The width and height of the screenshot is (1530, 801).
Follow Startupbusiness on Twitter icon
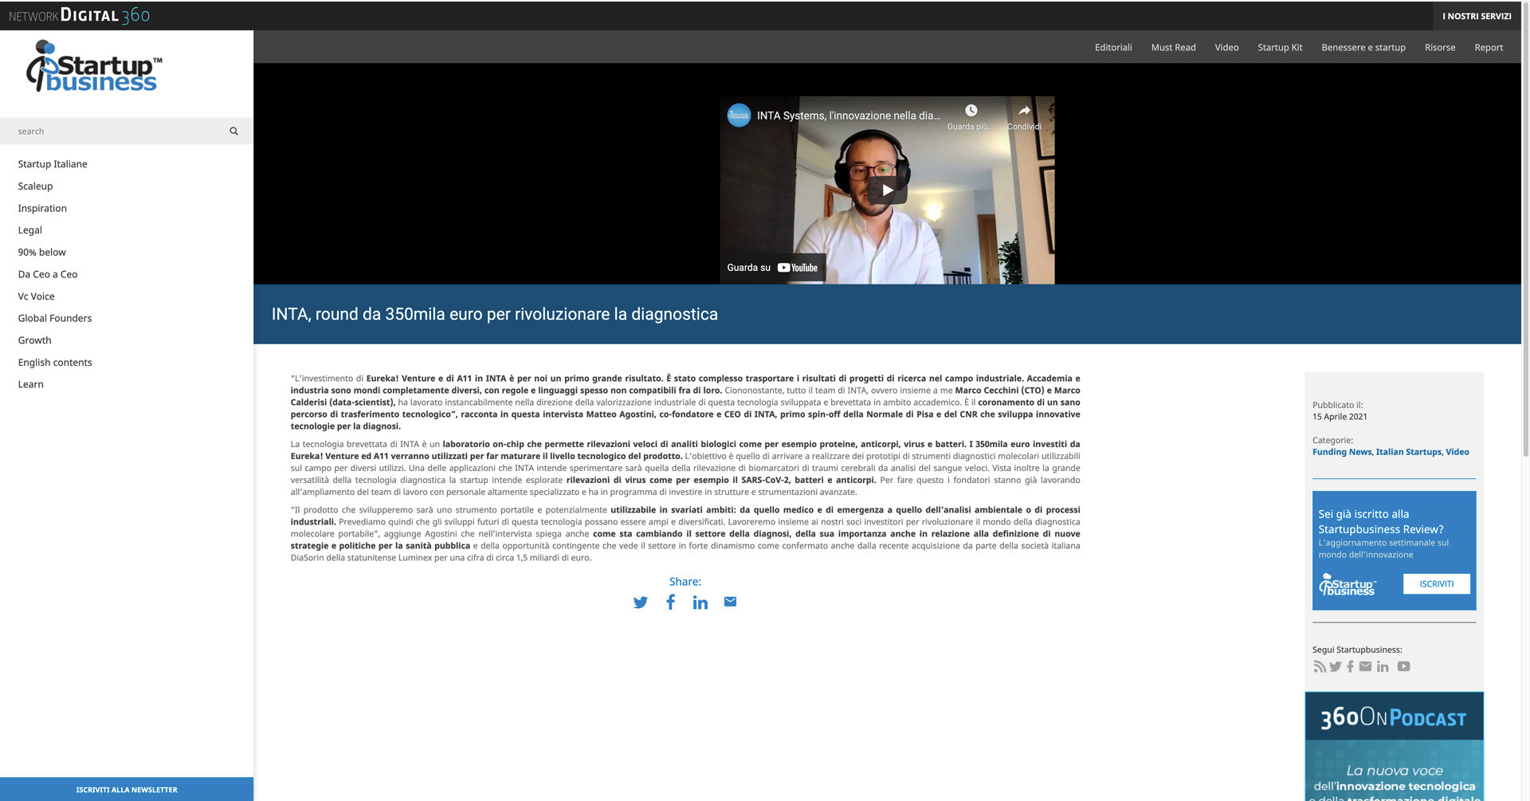[1336, 666]
